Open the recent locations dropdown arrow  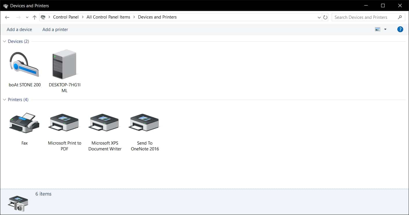click(x=27, y=17)
